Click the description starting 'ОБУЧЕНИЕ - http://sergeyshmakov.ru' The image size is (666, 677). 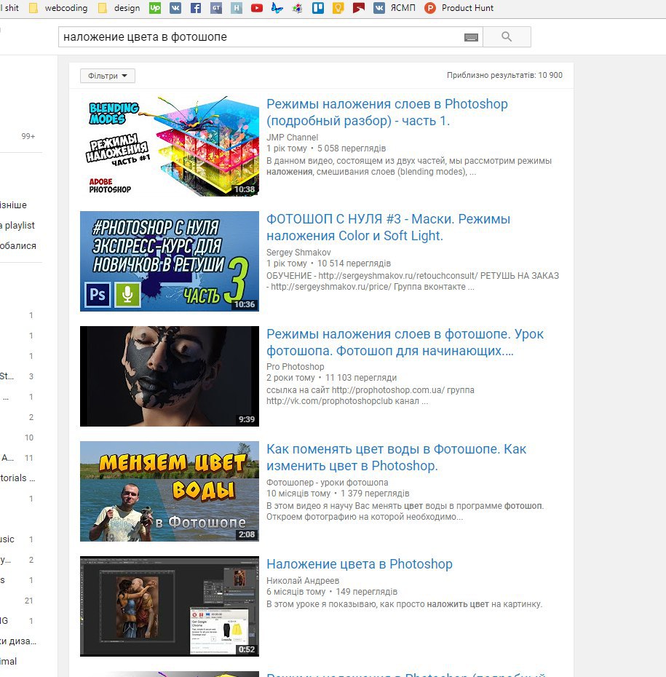tap(413, 281)
